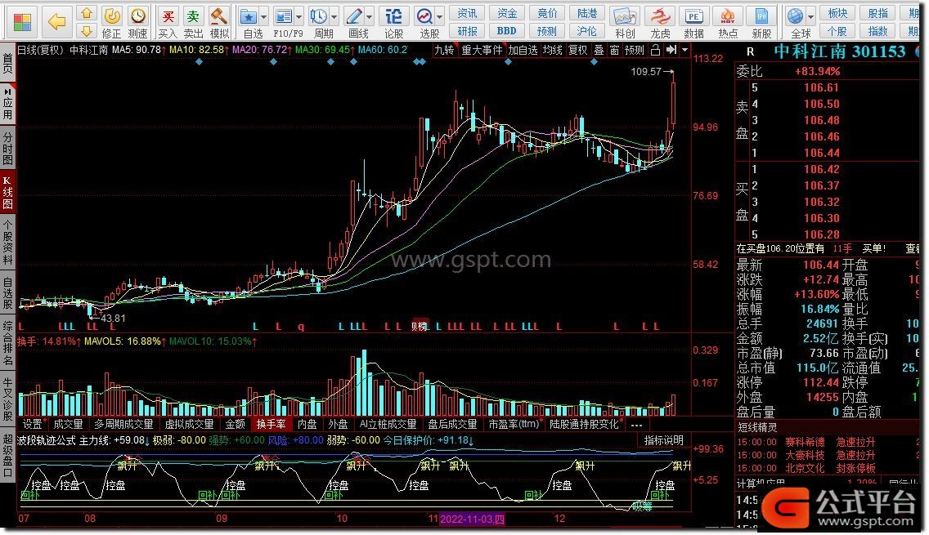Click the 2022-11-03 date marker on timeline
Screen dimensions: 929x535
472,519
